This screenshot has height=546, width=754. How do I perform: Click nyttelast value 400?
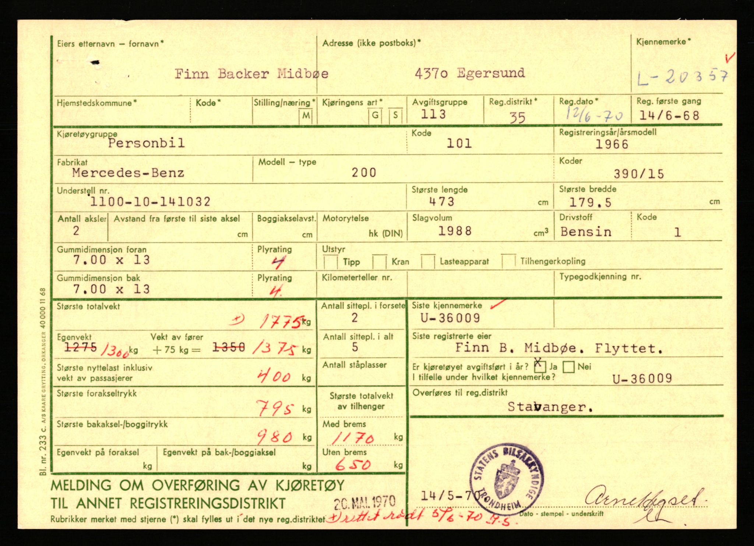275,377
